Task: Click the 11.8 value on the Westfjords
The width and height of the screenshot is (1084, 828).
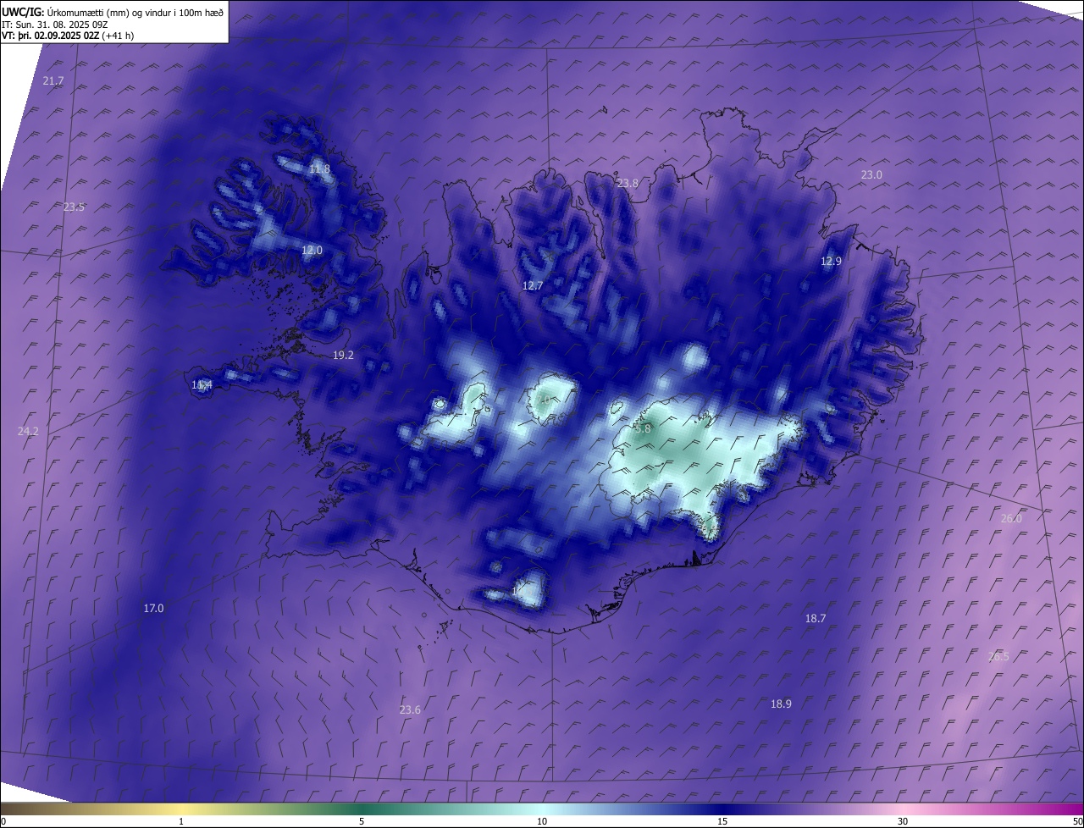Action: click(x=319, y=169)
